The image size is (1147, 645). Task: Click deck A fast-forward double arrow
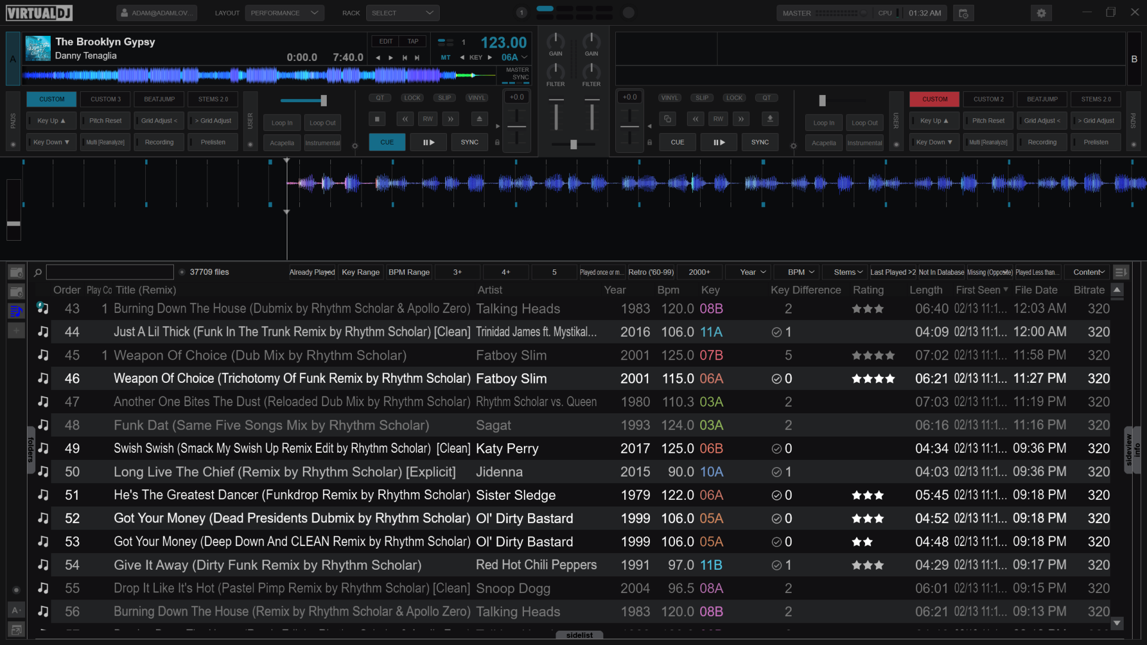450,119
